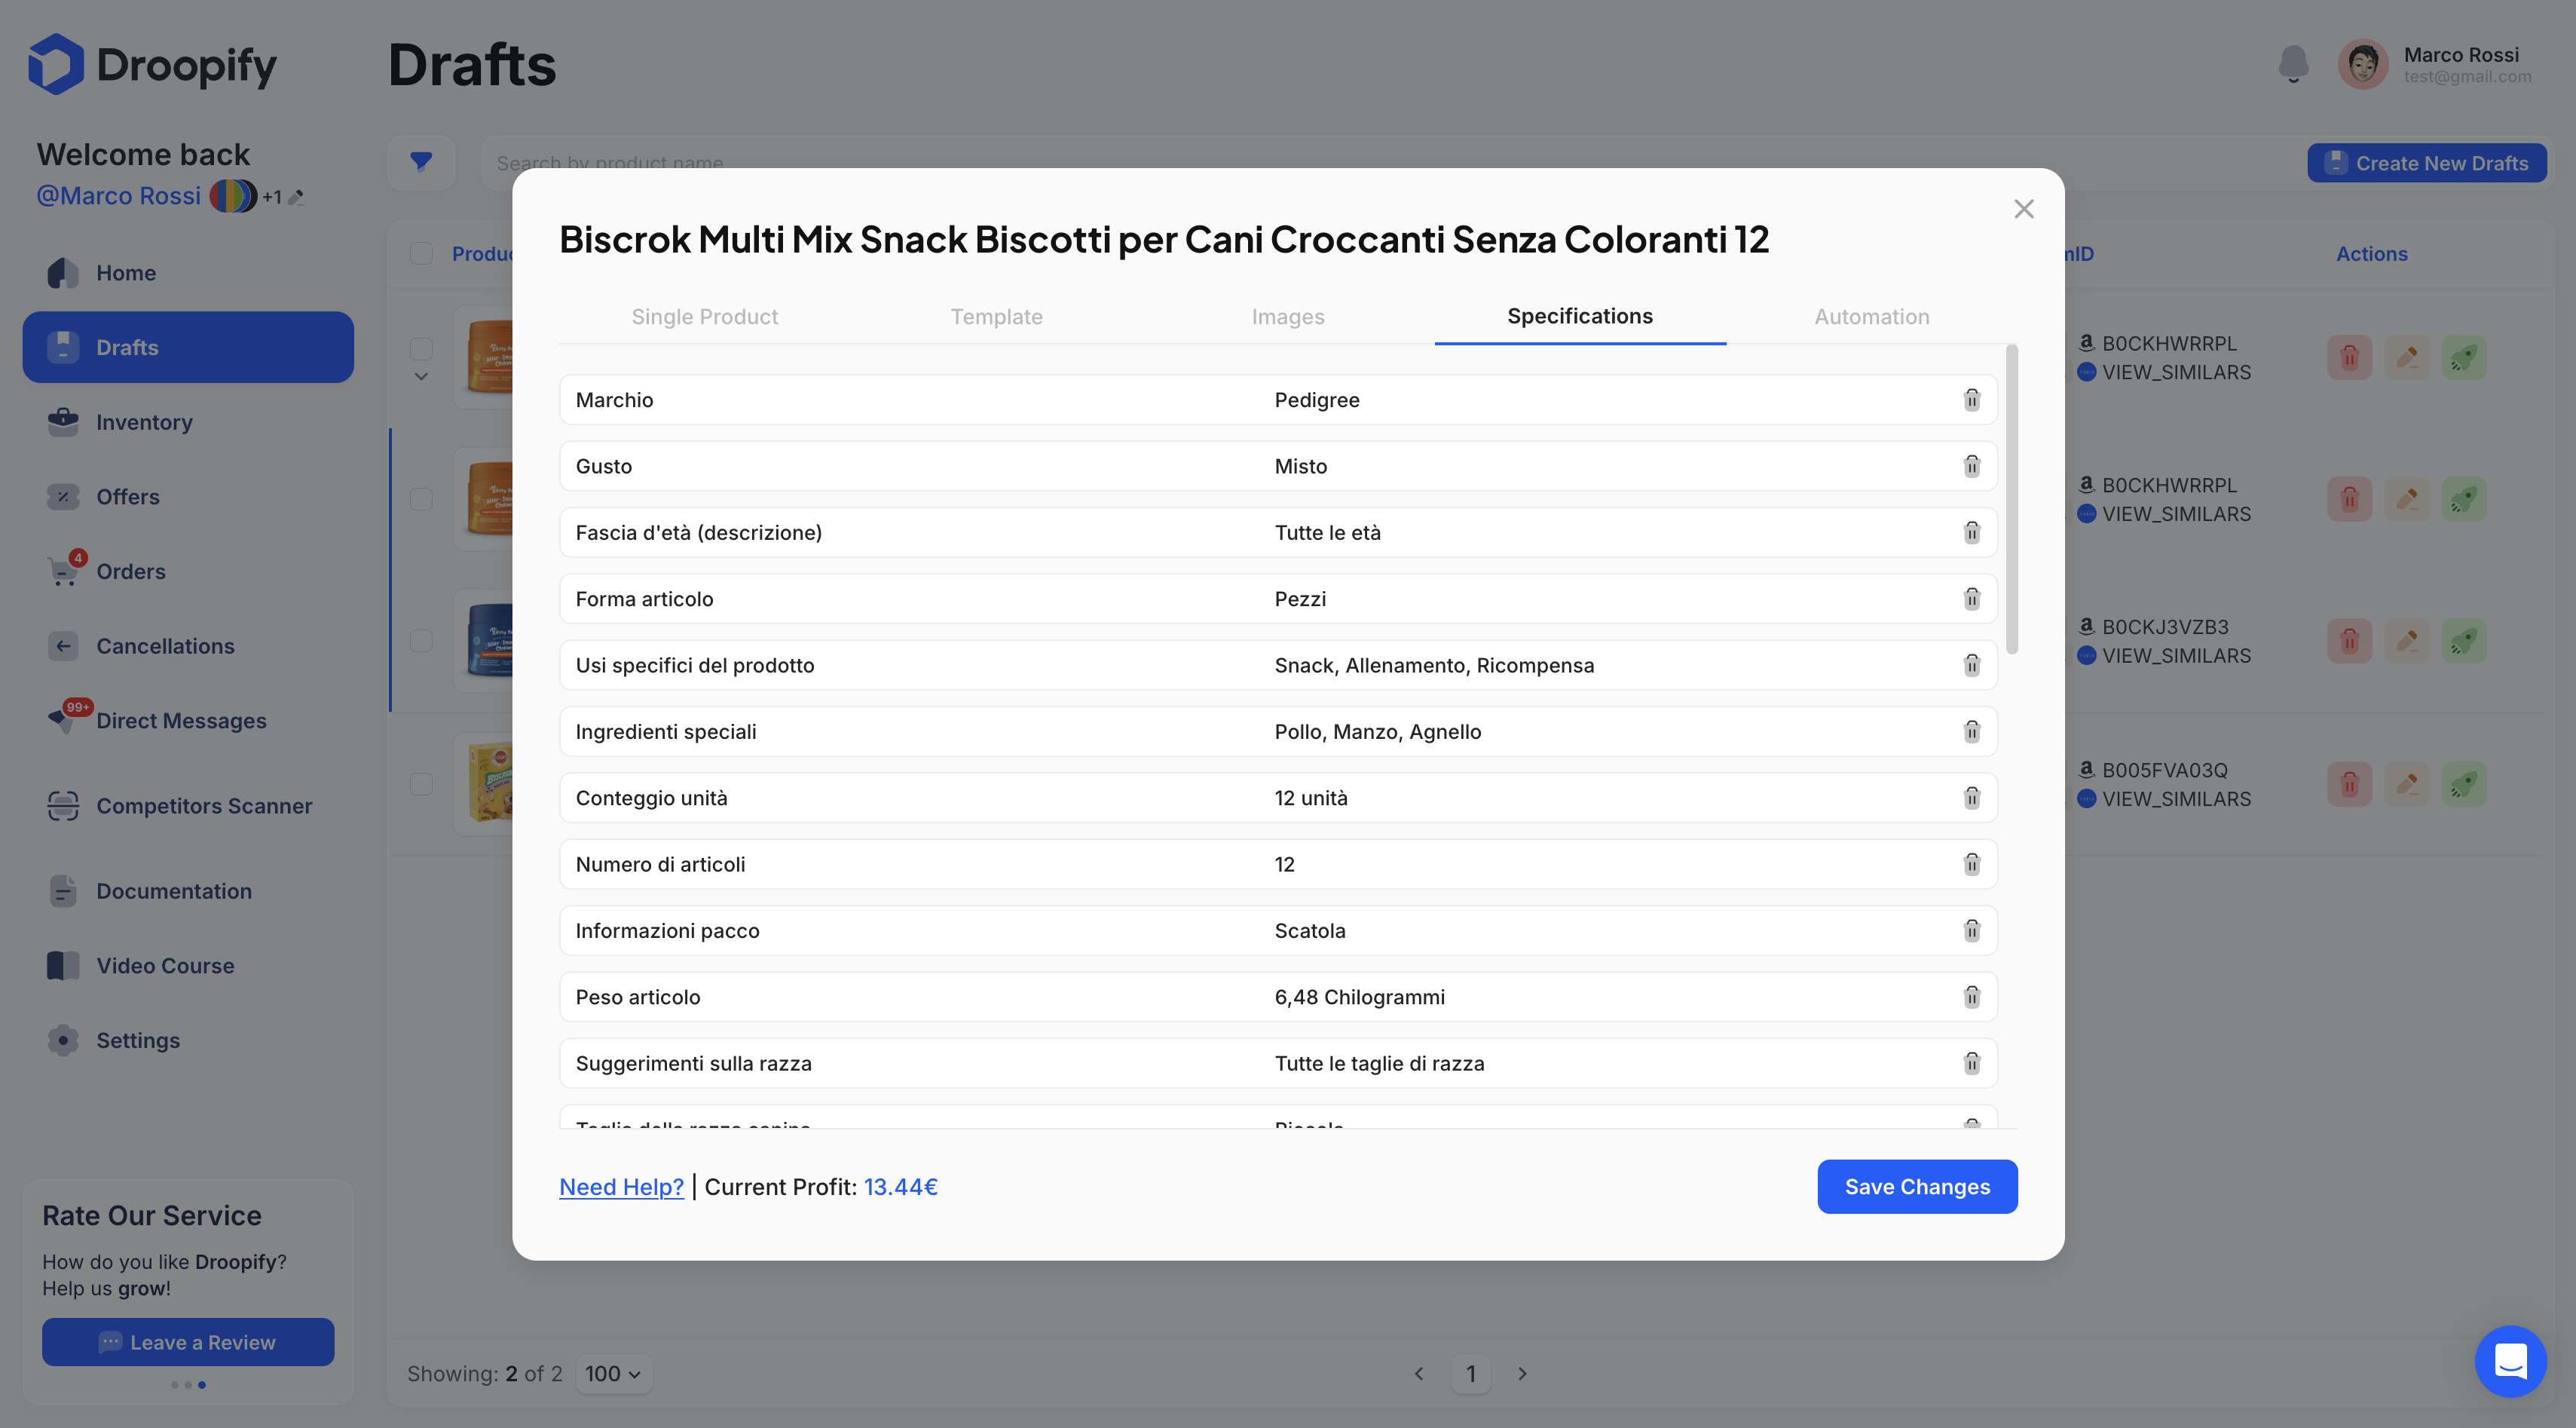This screenshot has width=2576, height=1428.
Task: Delete the Peso articolo specification
Action: 1971,997
